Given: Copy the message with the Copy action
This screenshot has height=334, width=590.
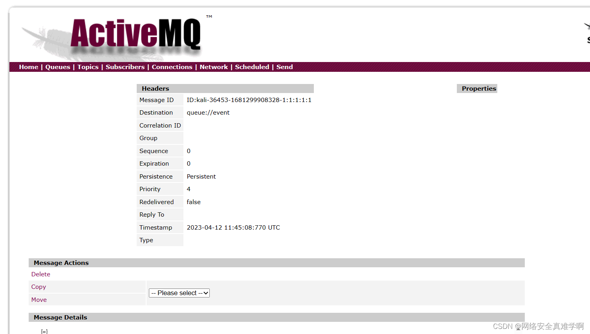Looking at the screenshot, I should 38,287.
